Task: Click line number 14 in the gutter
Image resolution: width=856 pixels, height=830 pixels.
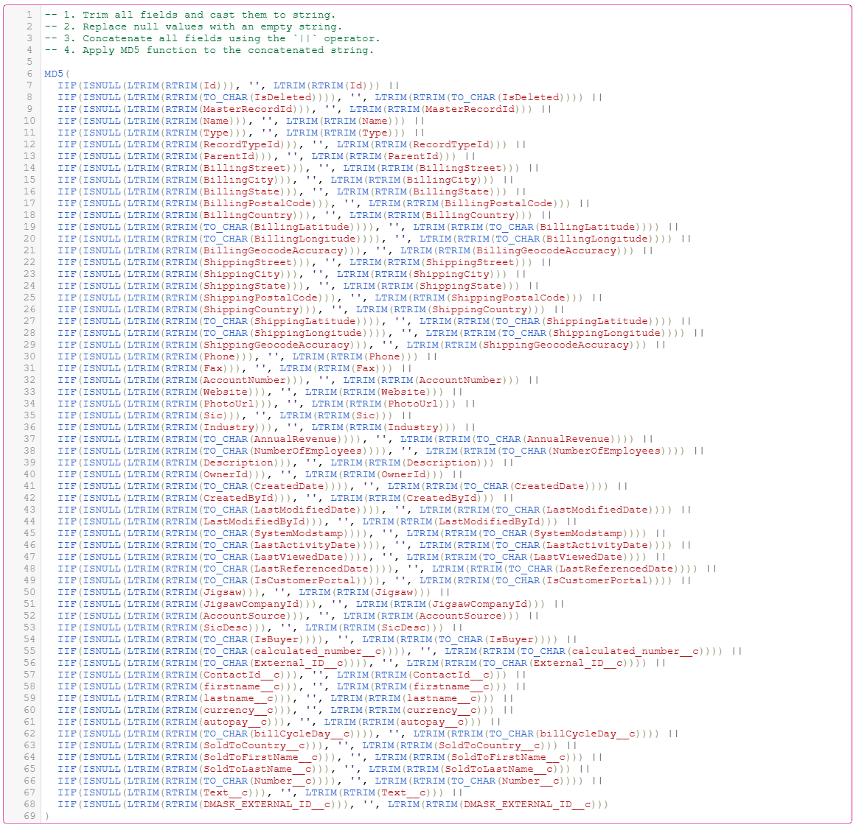Action: (29, 168)
